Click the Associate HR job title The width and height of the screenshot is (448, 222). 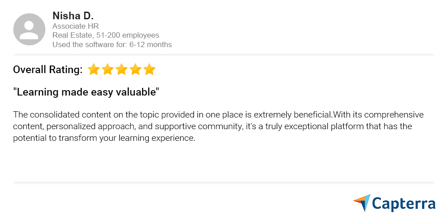pyautogui.click(x=75, y=26)
